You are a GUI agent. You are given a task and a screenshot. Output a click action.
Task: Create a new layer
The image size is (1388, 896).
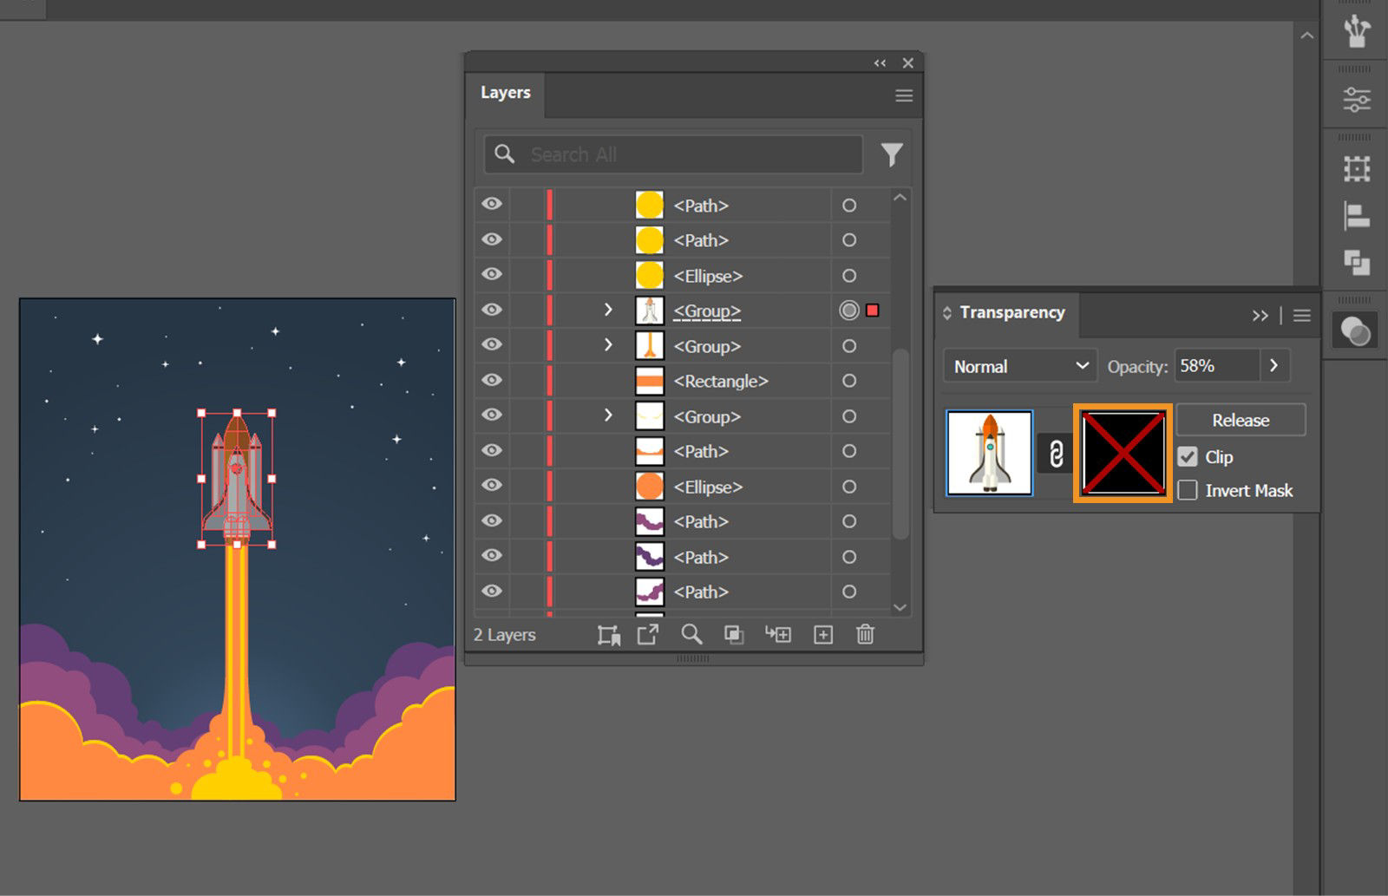[x=822, y=634]
